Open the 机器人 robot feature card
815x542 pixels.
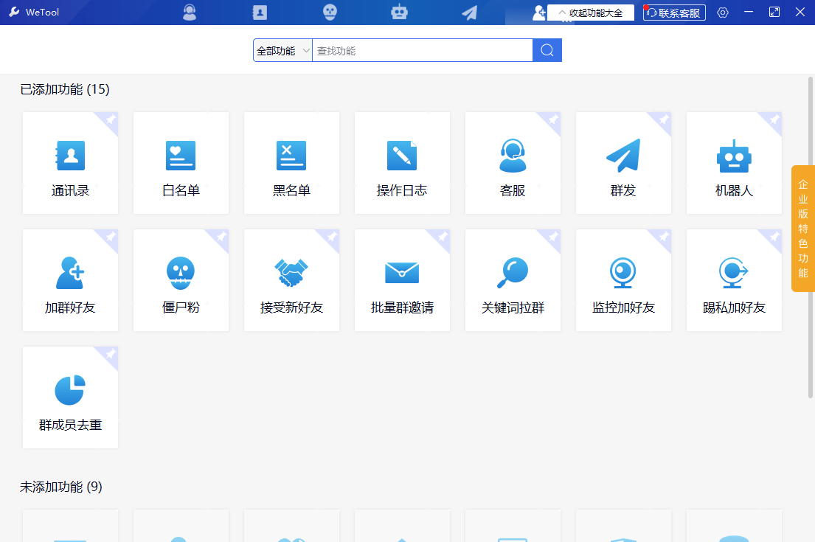click(x=735, y=163)
